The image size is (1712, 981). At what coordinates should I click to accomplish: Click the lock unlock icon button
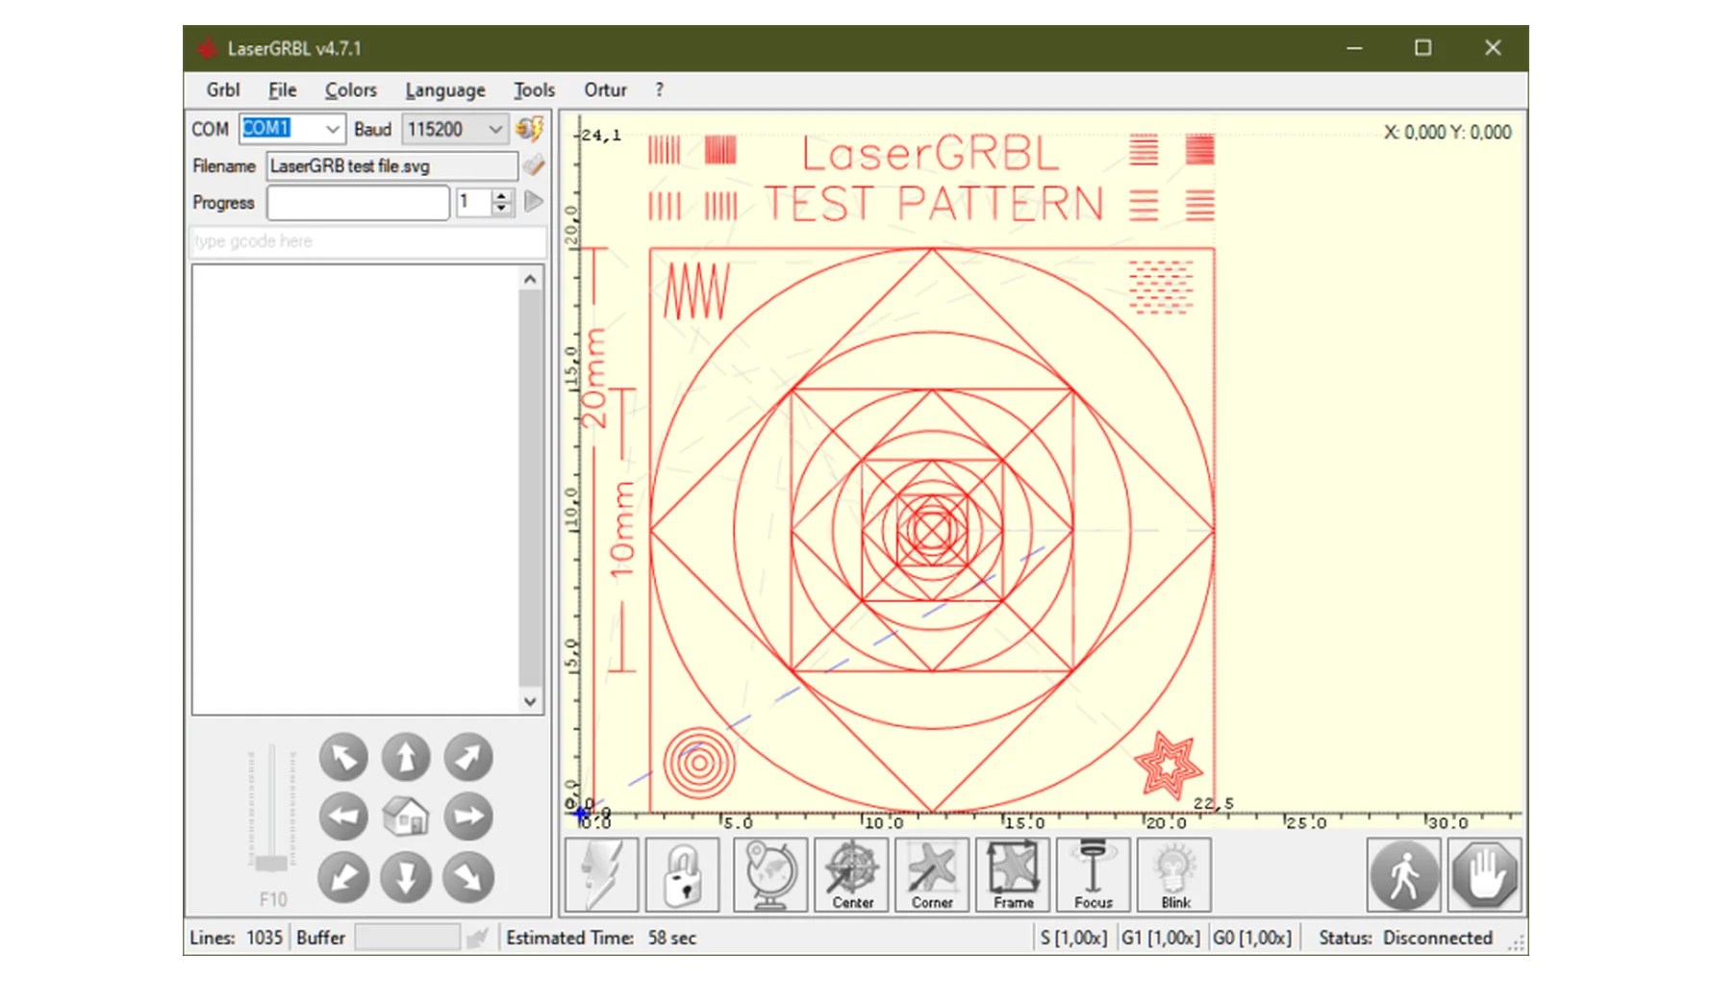(x=682, y=873)
